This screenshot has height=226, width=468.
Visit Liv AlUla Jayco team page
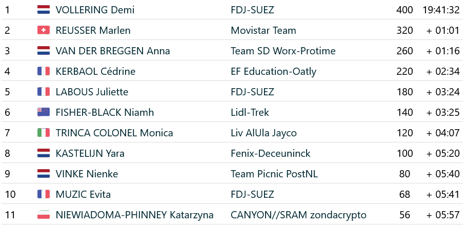pos(263,133)
